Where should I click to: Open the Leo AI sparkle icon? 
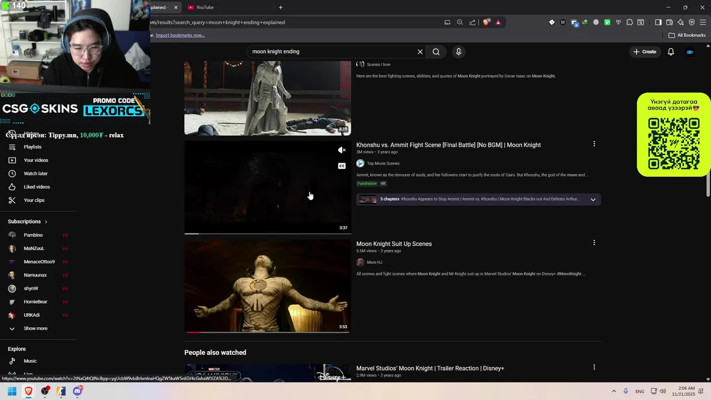pos(680,22)
